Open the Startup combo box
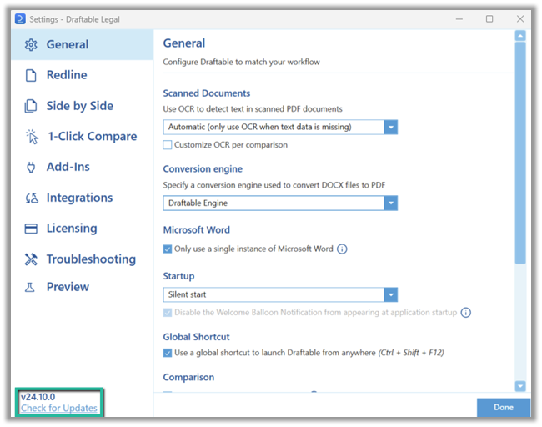Image resolution: width=542 pixels, height=427 pixels. point(280,295)
